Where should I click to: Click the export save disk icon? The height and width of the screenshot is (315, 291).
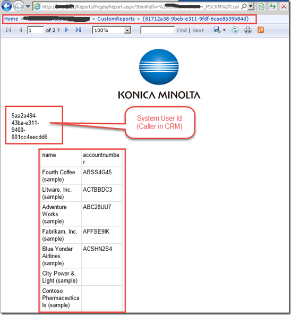pyautogui.click(x=217, y=30)
